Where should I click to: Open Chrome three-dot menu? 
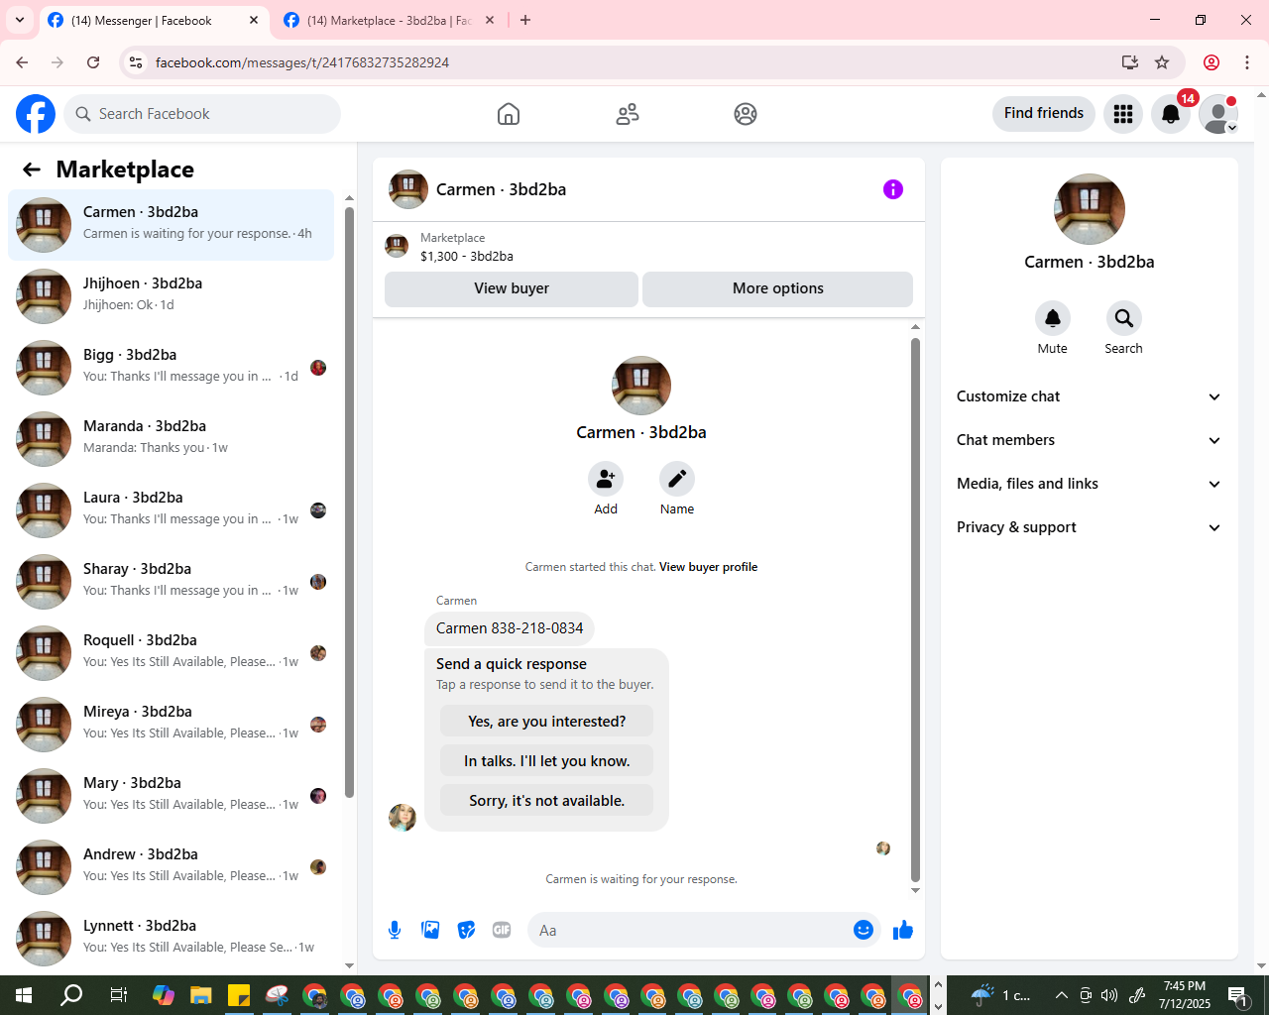click(x=1247, y=62)
